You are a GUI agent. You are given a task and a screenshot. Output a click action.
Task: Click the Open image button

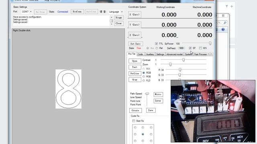(x=135, y=61)
